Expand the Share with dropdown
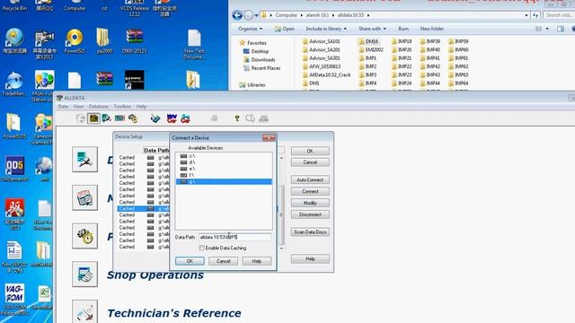The width and height of the screenshot is (575, 323). tap(372, 29)
